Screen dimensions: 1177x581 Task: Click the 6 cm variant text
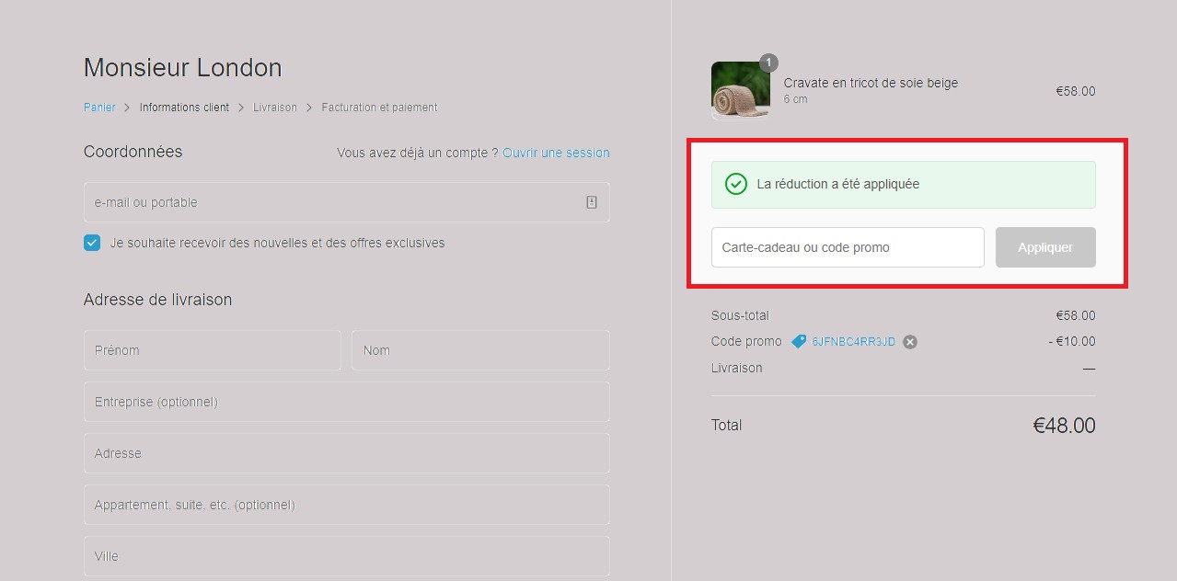point(795,99)
